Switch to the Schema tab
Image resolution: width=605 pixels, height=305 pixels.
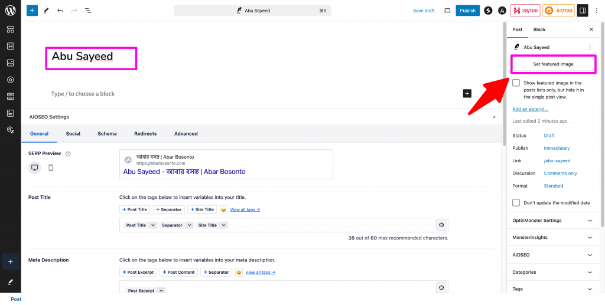pyautogui.click(x=107, y=134)
